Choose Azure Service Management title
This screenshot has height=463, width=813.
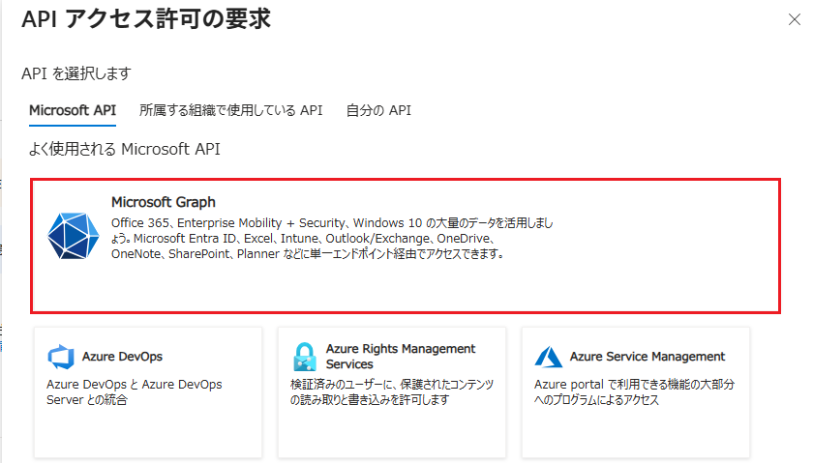(647, 357)
